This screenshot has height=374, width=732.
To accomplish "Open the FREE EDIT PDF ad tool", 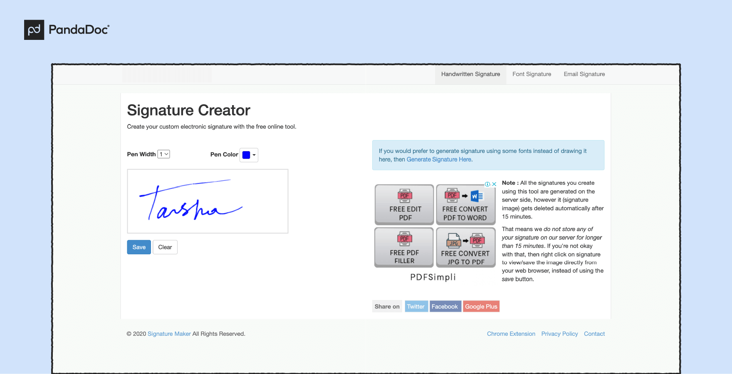I will click(404, 204).
